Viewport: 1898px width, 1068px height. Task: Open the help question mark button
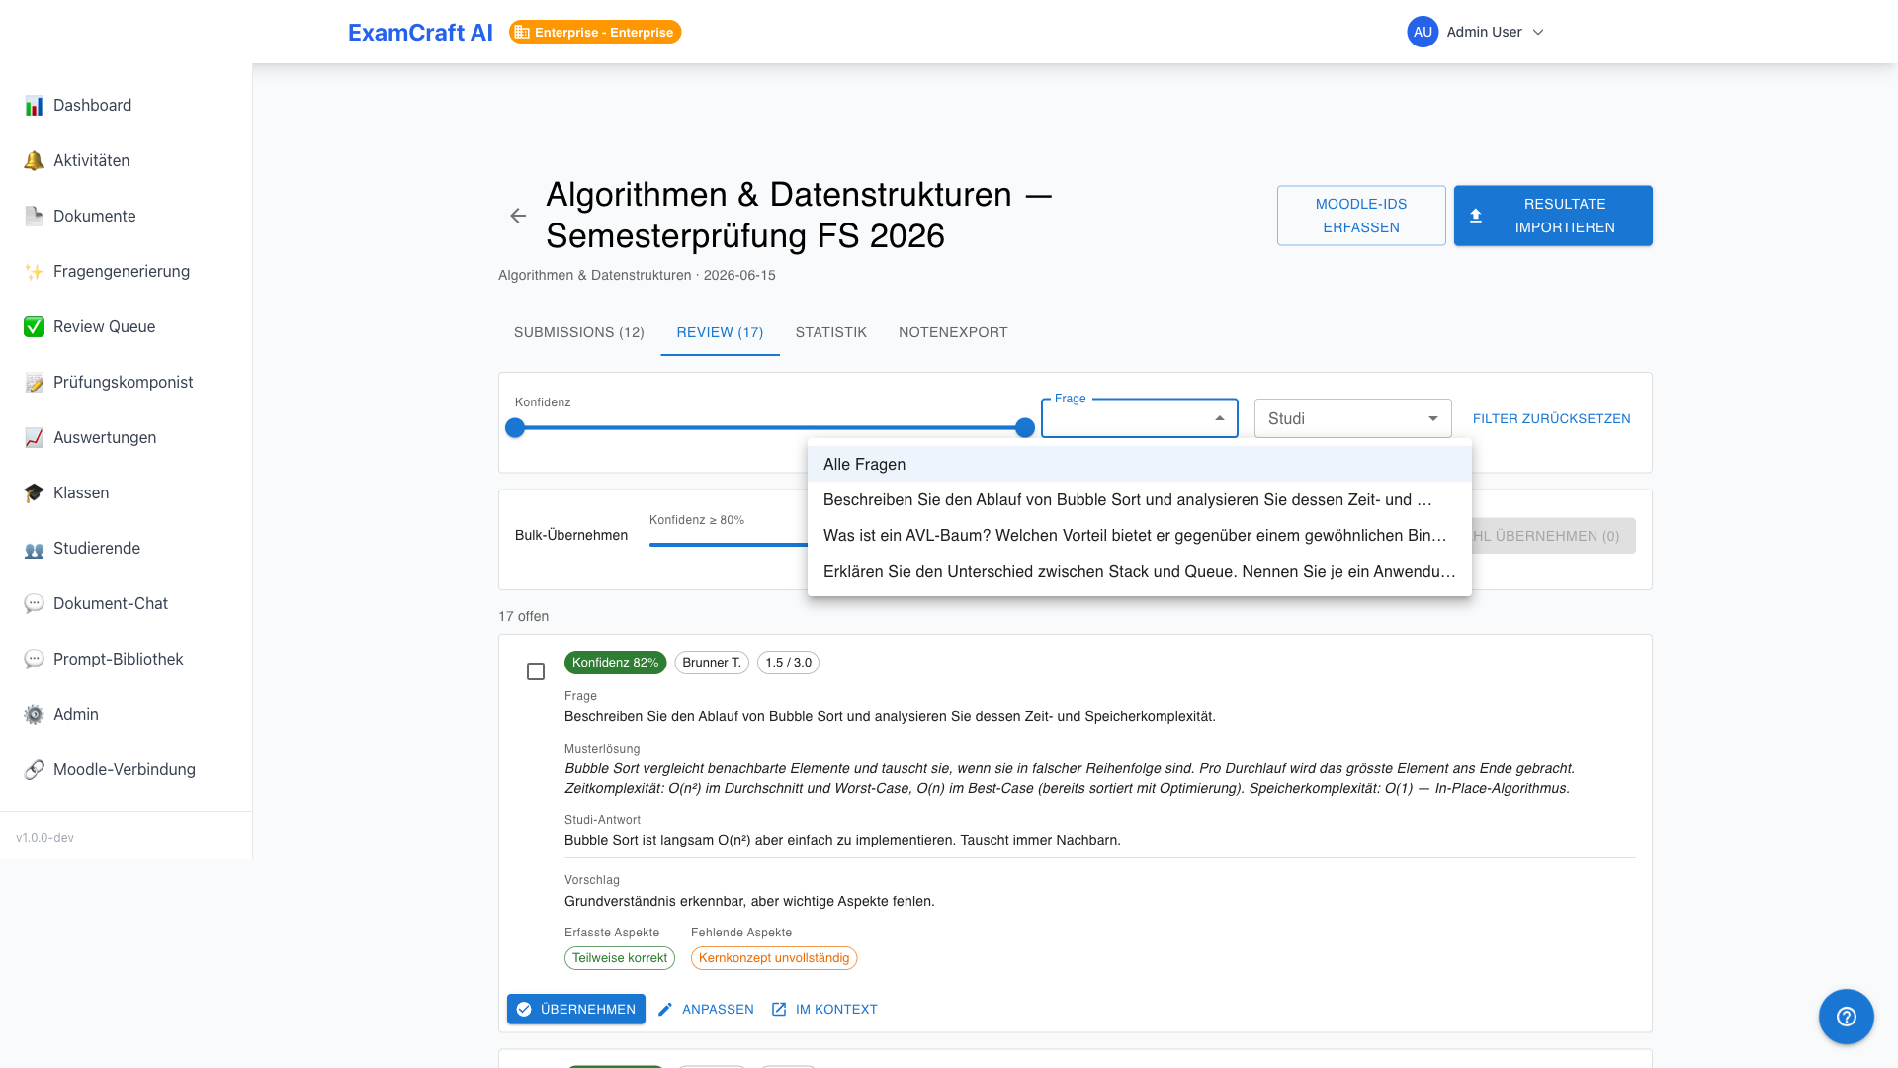[1846, 1016]
